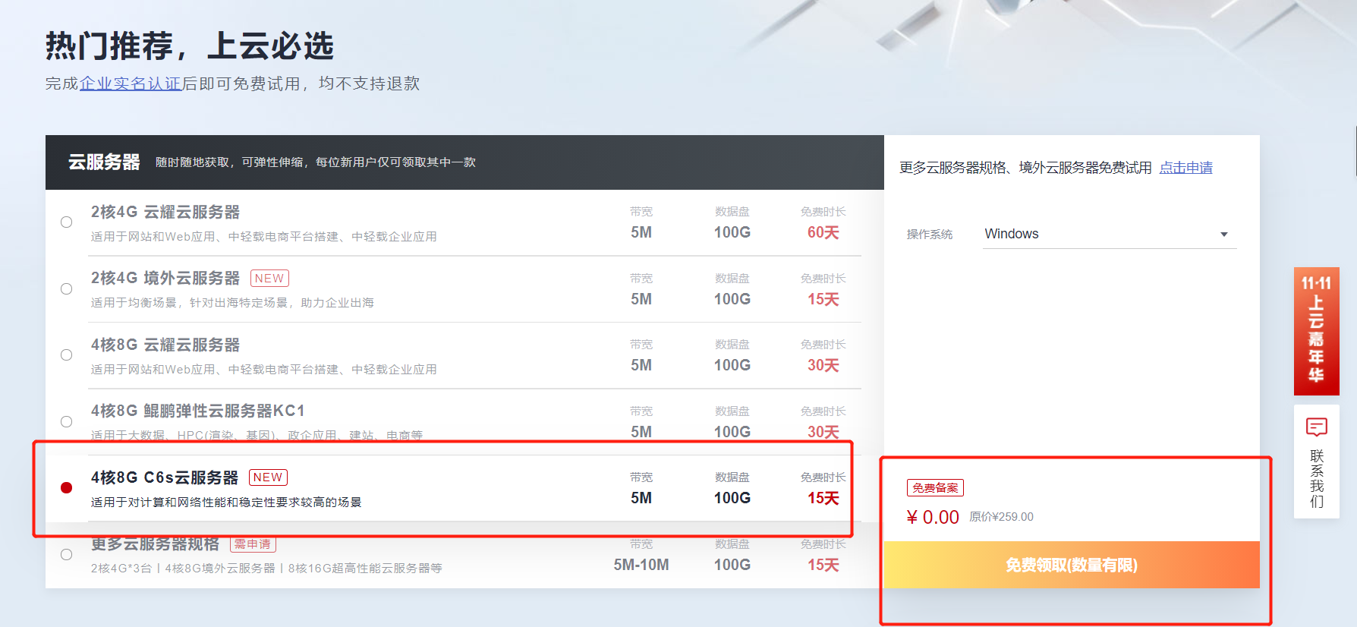The image size is (1357, 627).
Task: Click 适用于对计算和网络性能和稳定性要求较高的场景 description
Action: pyautogui.click(x=226, y=503)
